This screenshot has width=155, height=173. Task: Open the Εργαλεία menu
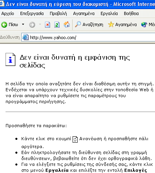tap(109, 13)
